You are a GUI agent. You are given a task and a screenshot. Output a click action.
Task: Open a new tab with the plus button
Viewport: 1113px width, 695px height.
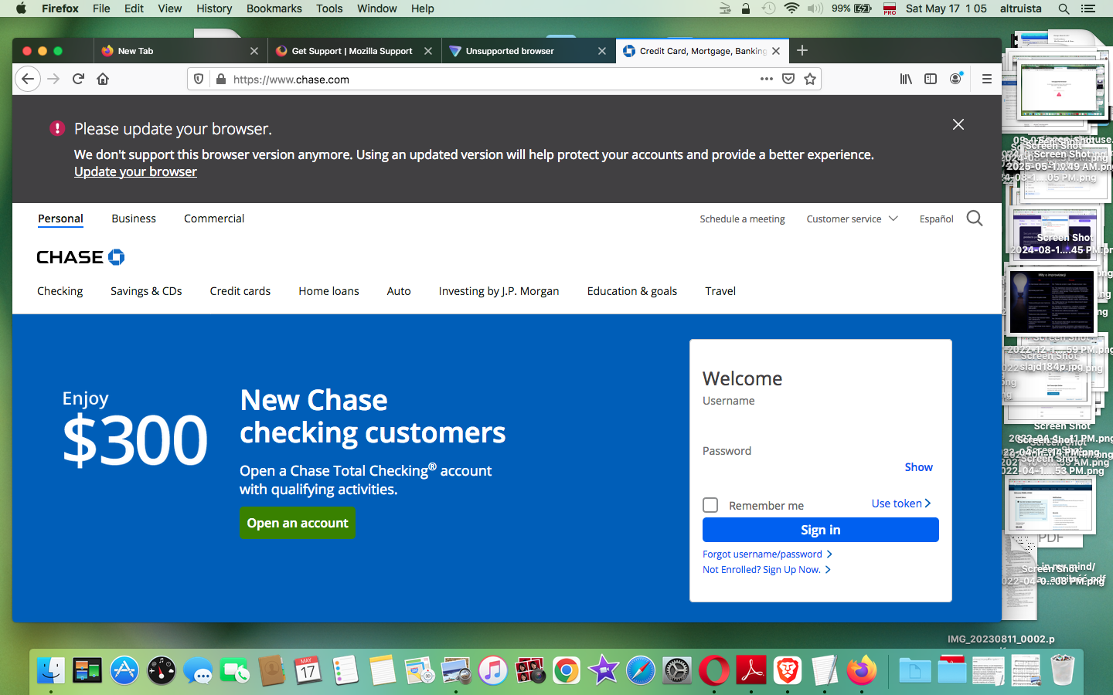coord(802,50)
